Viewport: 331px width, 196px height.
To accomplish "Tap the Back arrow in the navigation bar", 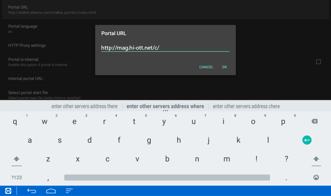I will click(31, 191).
